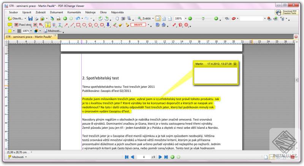Open the Dokument menu

[56, 12]
